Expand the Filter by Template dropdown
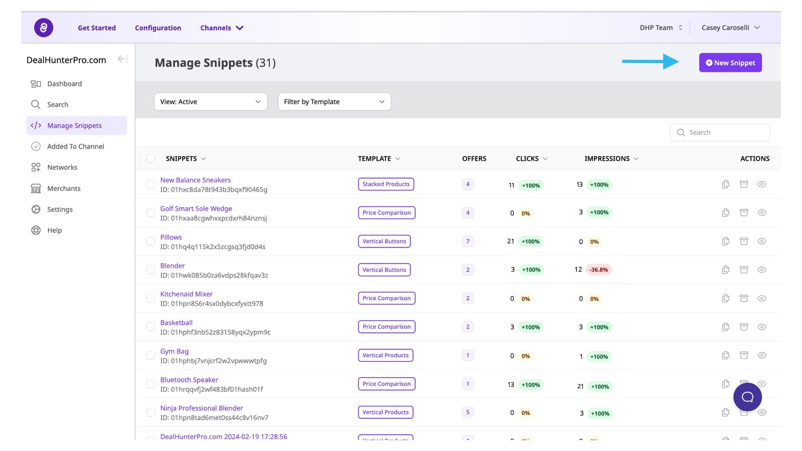Viewport: 802px width, 451px height. pyautogui.click(x=334, y=102)
